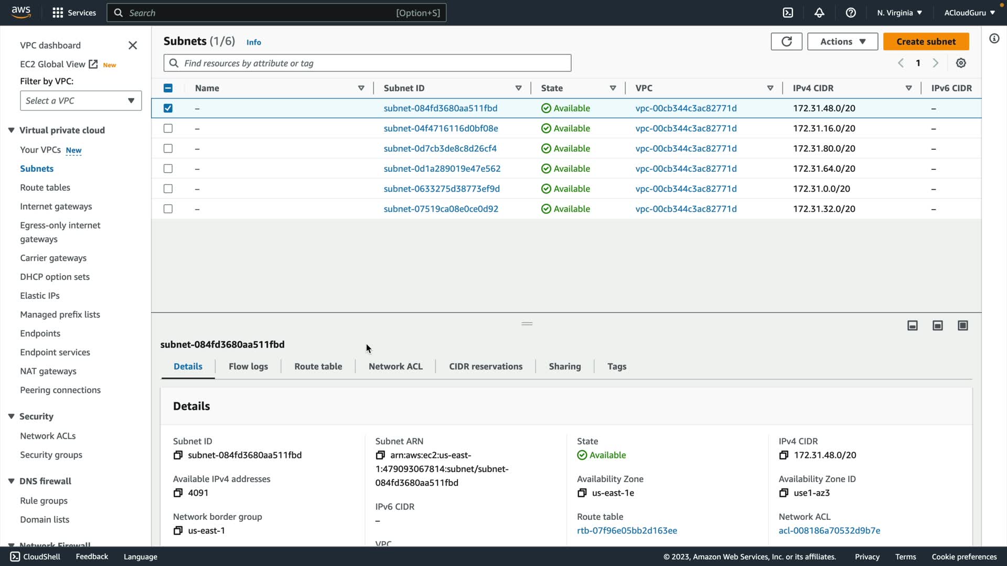
Task: Maximize the details split panel
Action: tap(963, 325)
